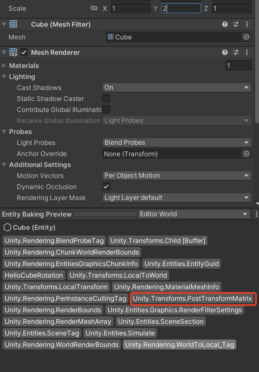Uncheck Dynamic Occlusion
Viewport: 259px width, 372px height.
pyautogui.click(x=106, y=186)
